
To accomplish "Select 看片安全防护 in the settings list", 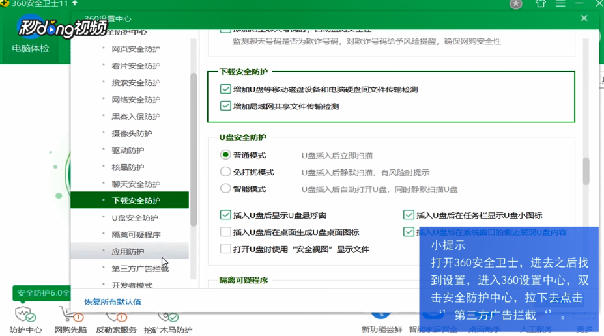I will tap(136, 66).
